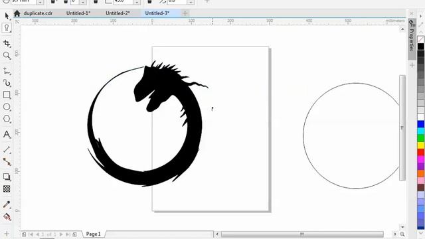Click the palette eyedropper icon
This screenshot has height=239, width=425.
click(421, 25)
